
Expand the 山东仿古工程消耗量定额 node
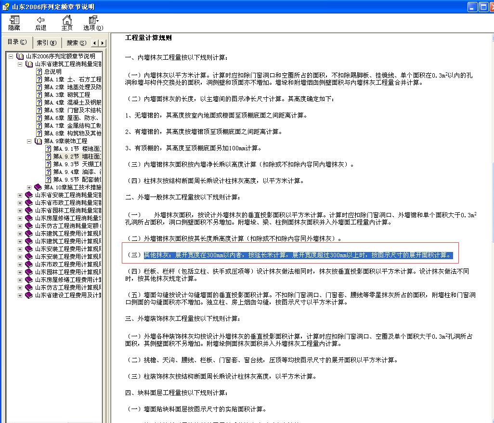coord(20,226)
